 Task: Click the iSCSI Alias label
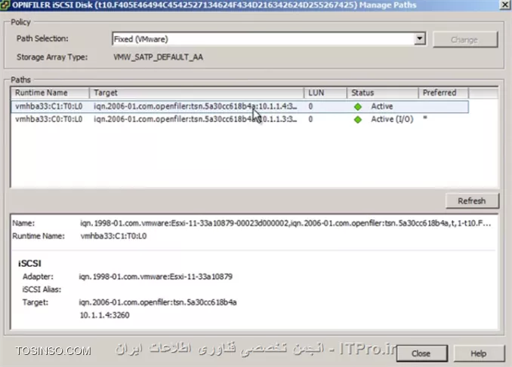[42, 289]
